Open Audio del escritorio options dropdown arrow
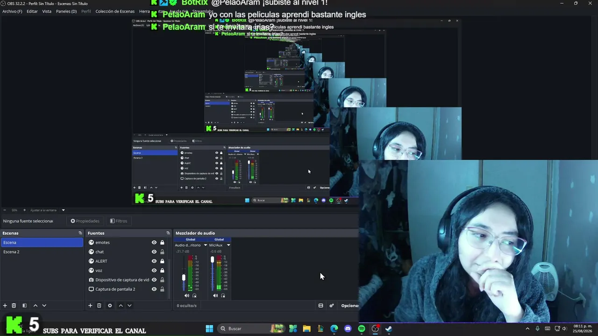This screenshot has height=336, width=598. pos(205,245)
